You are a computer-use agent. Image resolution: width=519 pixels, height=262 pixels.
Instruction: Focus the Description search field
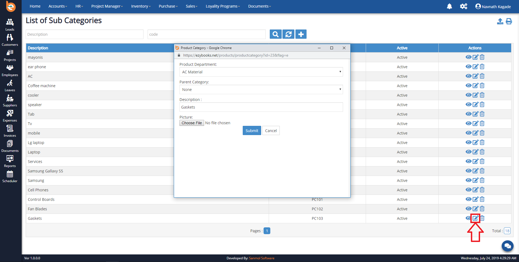point(85,34)
